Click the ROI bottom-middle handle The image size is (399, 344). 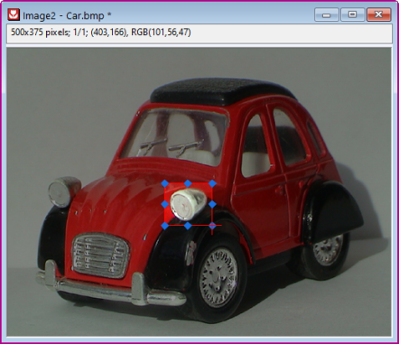188,226
